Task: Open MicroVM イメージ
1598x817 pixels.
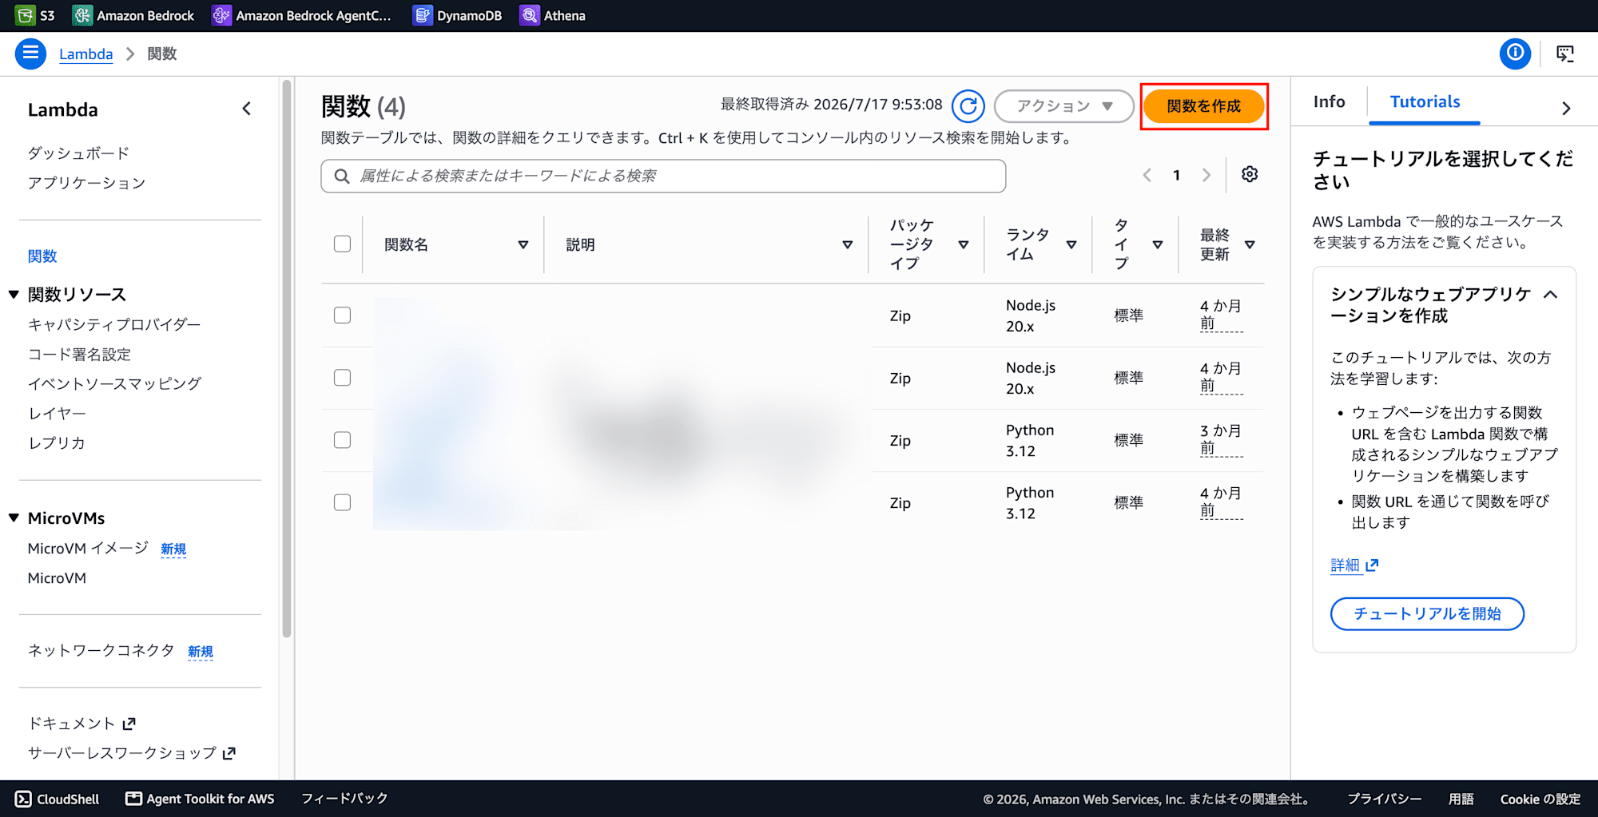Action: click(x=88, y=548)
